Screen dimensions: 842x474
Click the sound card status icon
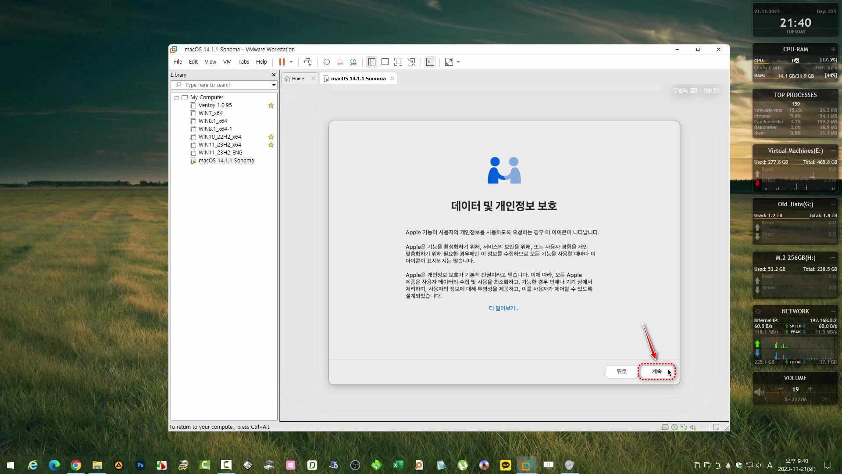coord(693,427)
